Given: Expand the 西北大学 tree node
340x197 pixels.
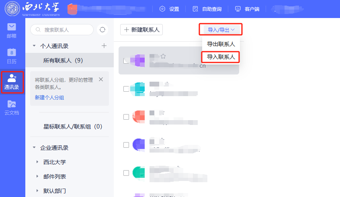Looking at the screenshot, I should [x=37, y=162].
